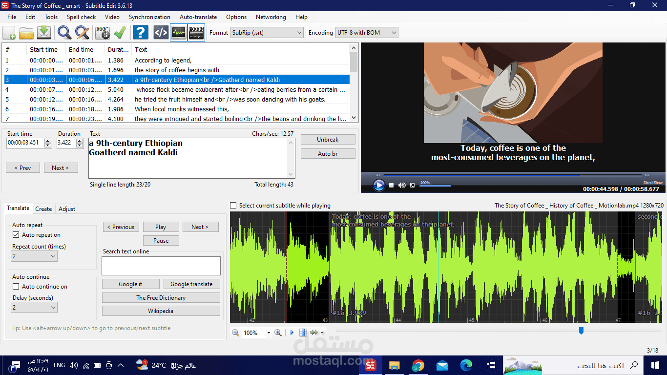Click the Auto br button
The height and width of the screenshot is (375, 667).
coord(328,154)
